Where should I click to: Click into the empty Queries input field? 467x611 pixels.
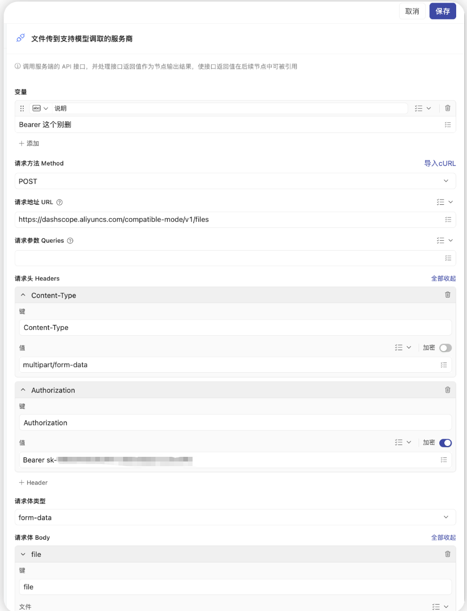227,258
